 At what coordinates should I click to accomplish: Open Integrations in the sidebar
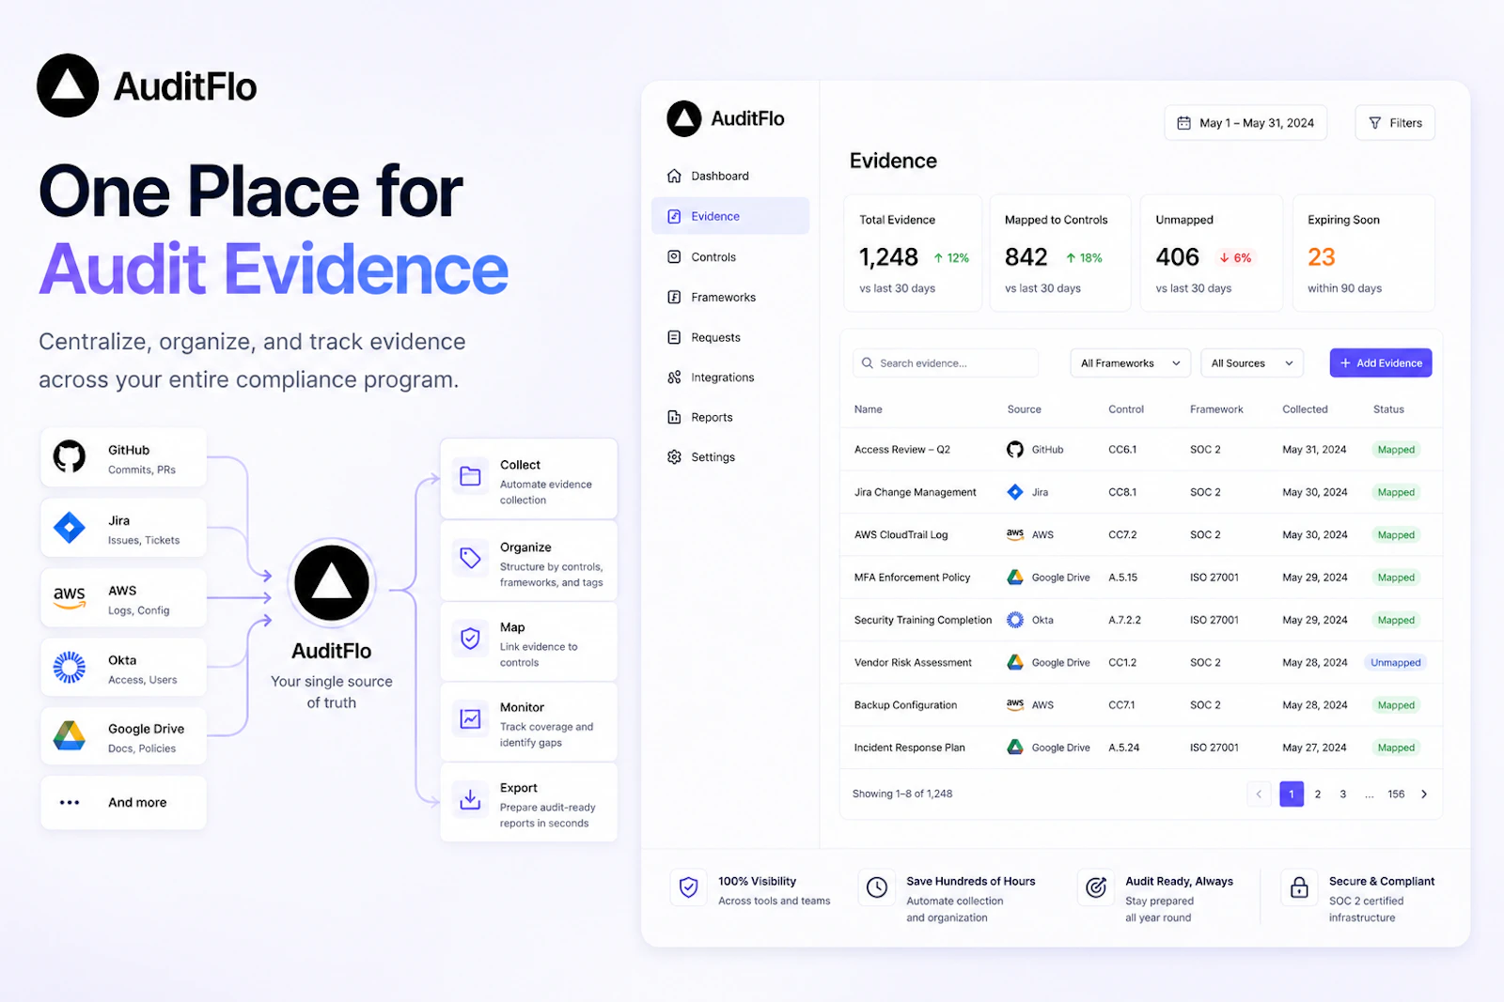pos(730,378)
